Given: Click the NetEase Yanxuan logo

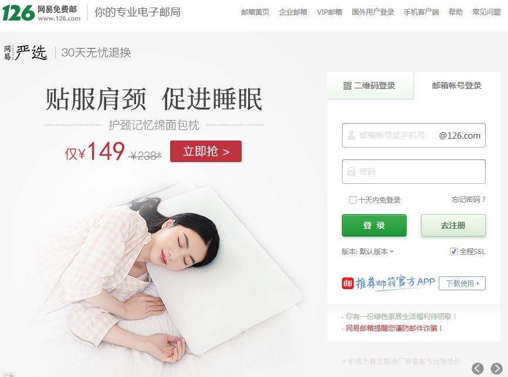Looking at the screenshot, I should click(25, 53).
